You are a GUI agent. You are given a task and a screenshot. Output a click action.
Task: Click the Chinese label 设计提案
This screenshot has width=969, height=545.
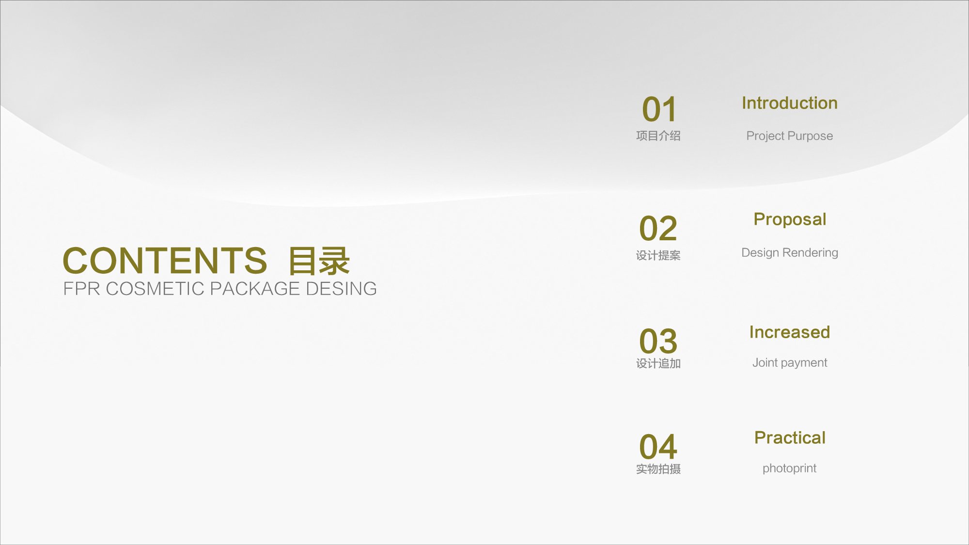point(658,255)
